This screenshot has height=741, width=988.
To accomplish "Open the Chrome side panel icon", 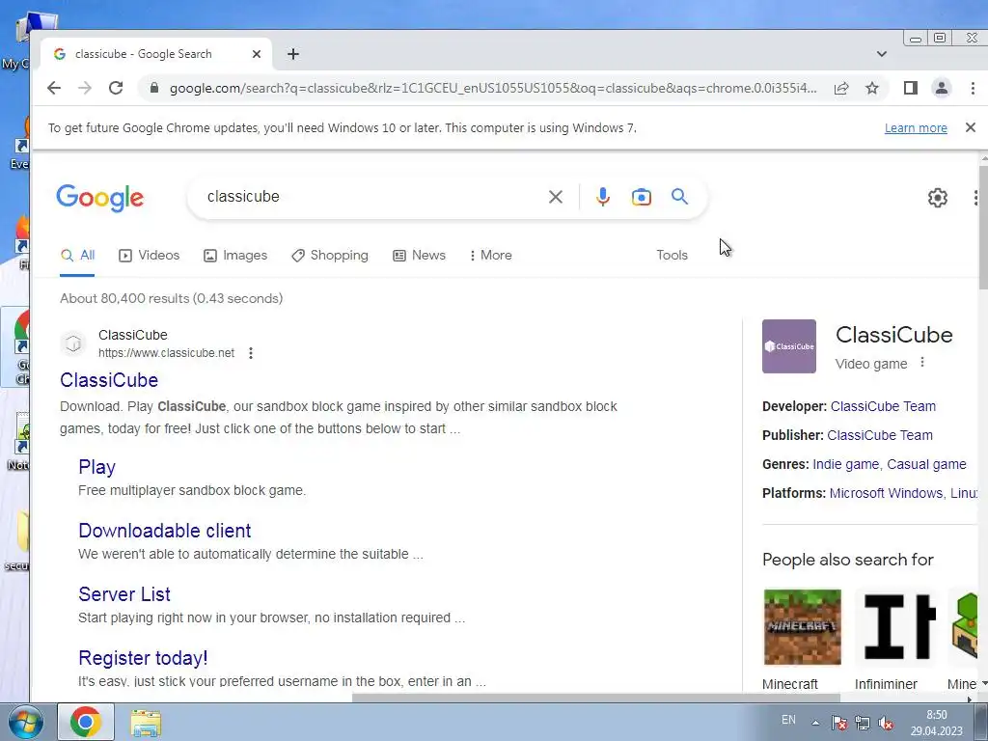I will click(x=910, y=88).
